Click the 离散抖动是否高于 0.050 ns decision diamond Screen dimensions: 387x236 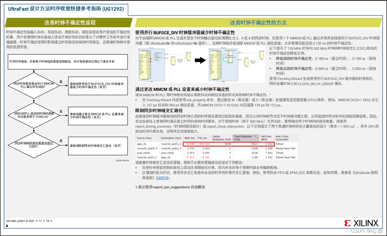click(x=34, y=115)
